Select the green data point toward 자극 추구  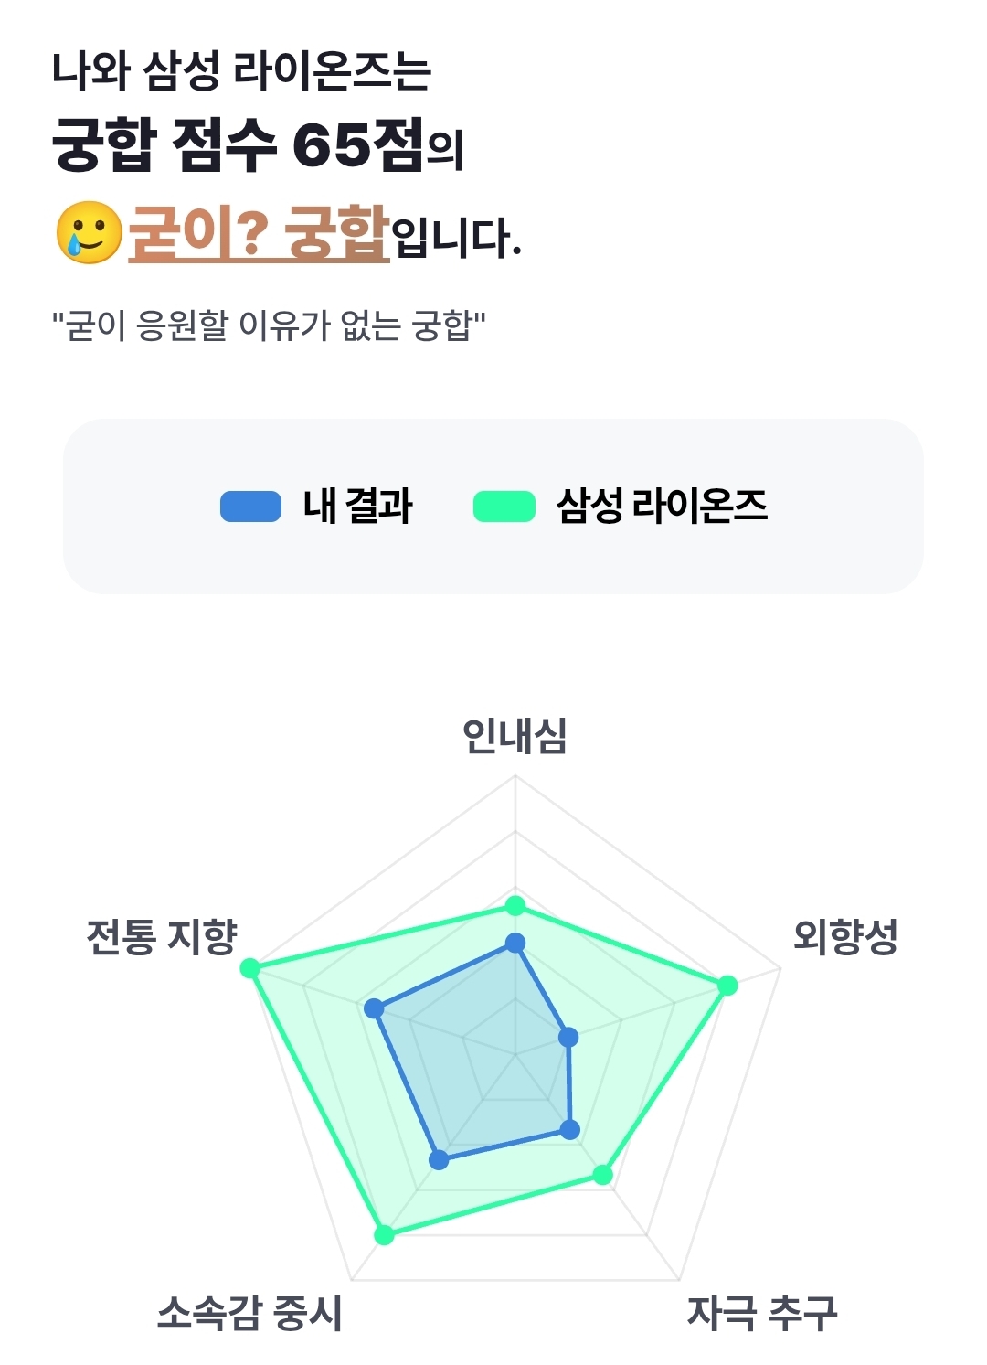(x=602, y=1175)
